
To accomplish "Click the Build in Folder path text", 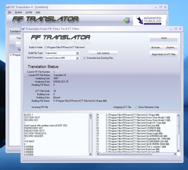I will pos(65,47).
